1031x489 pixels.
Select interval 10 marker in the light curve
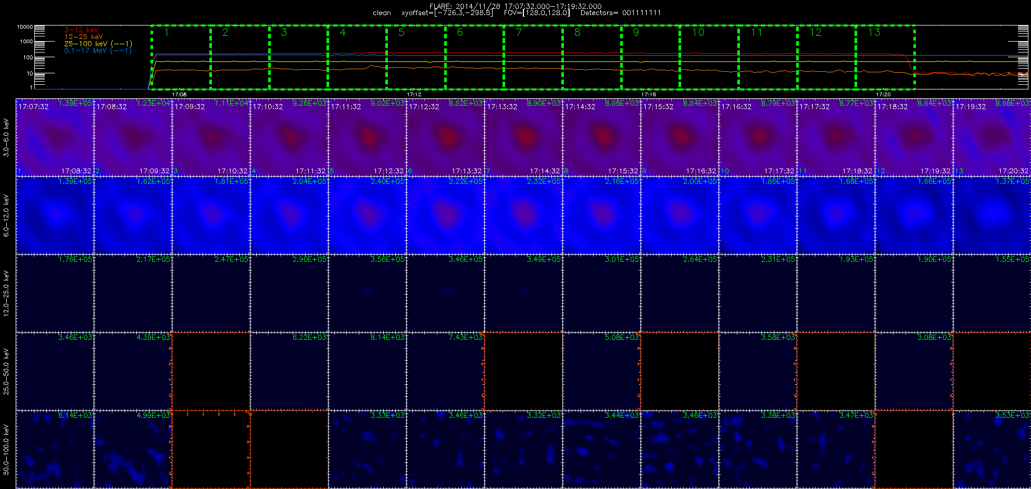coord(698,33)
